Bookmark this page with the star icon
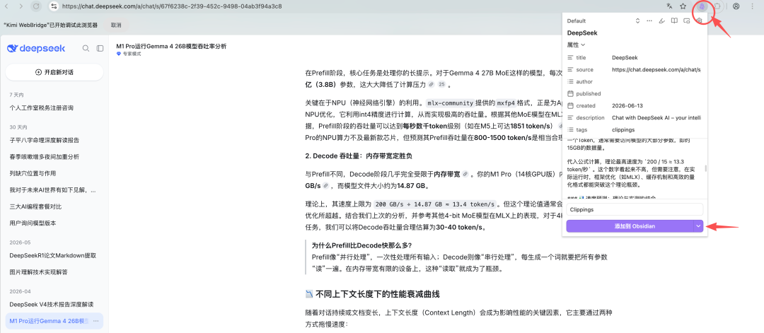Screen dimensions: 764x333 (683, 6)
